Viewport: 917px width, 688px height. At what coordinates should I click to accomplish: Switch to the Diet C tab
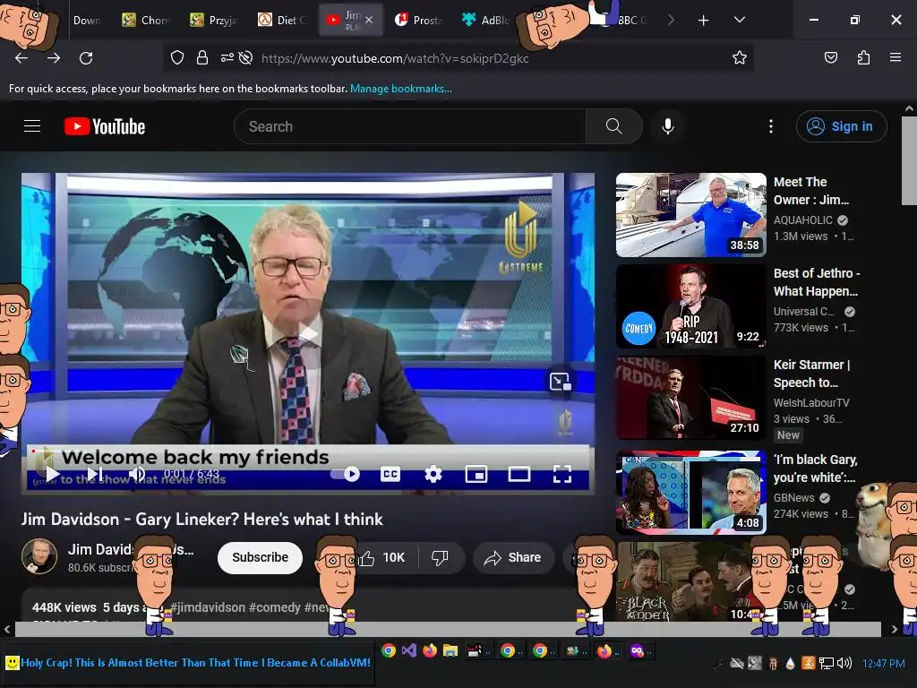(x=283, y=20)
